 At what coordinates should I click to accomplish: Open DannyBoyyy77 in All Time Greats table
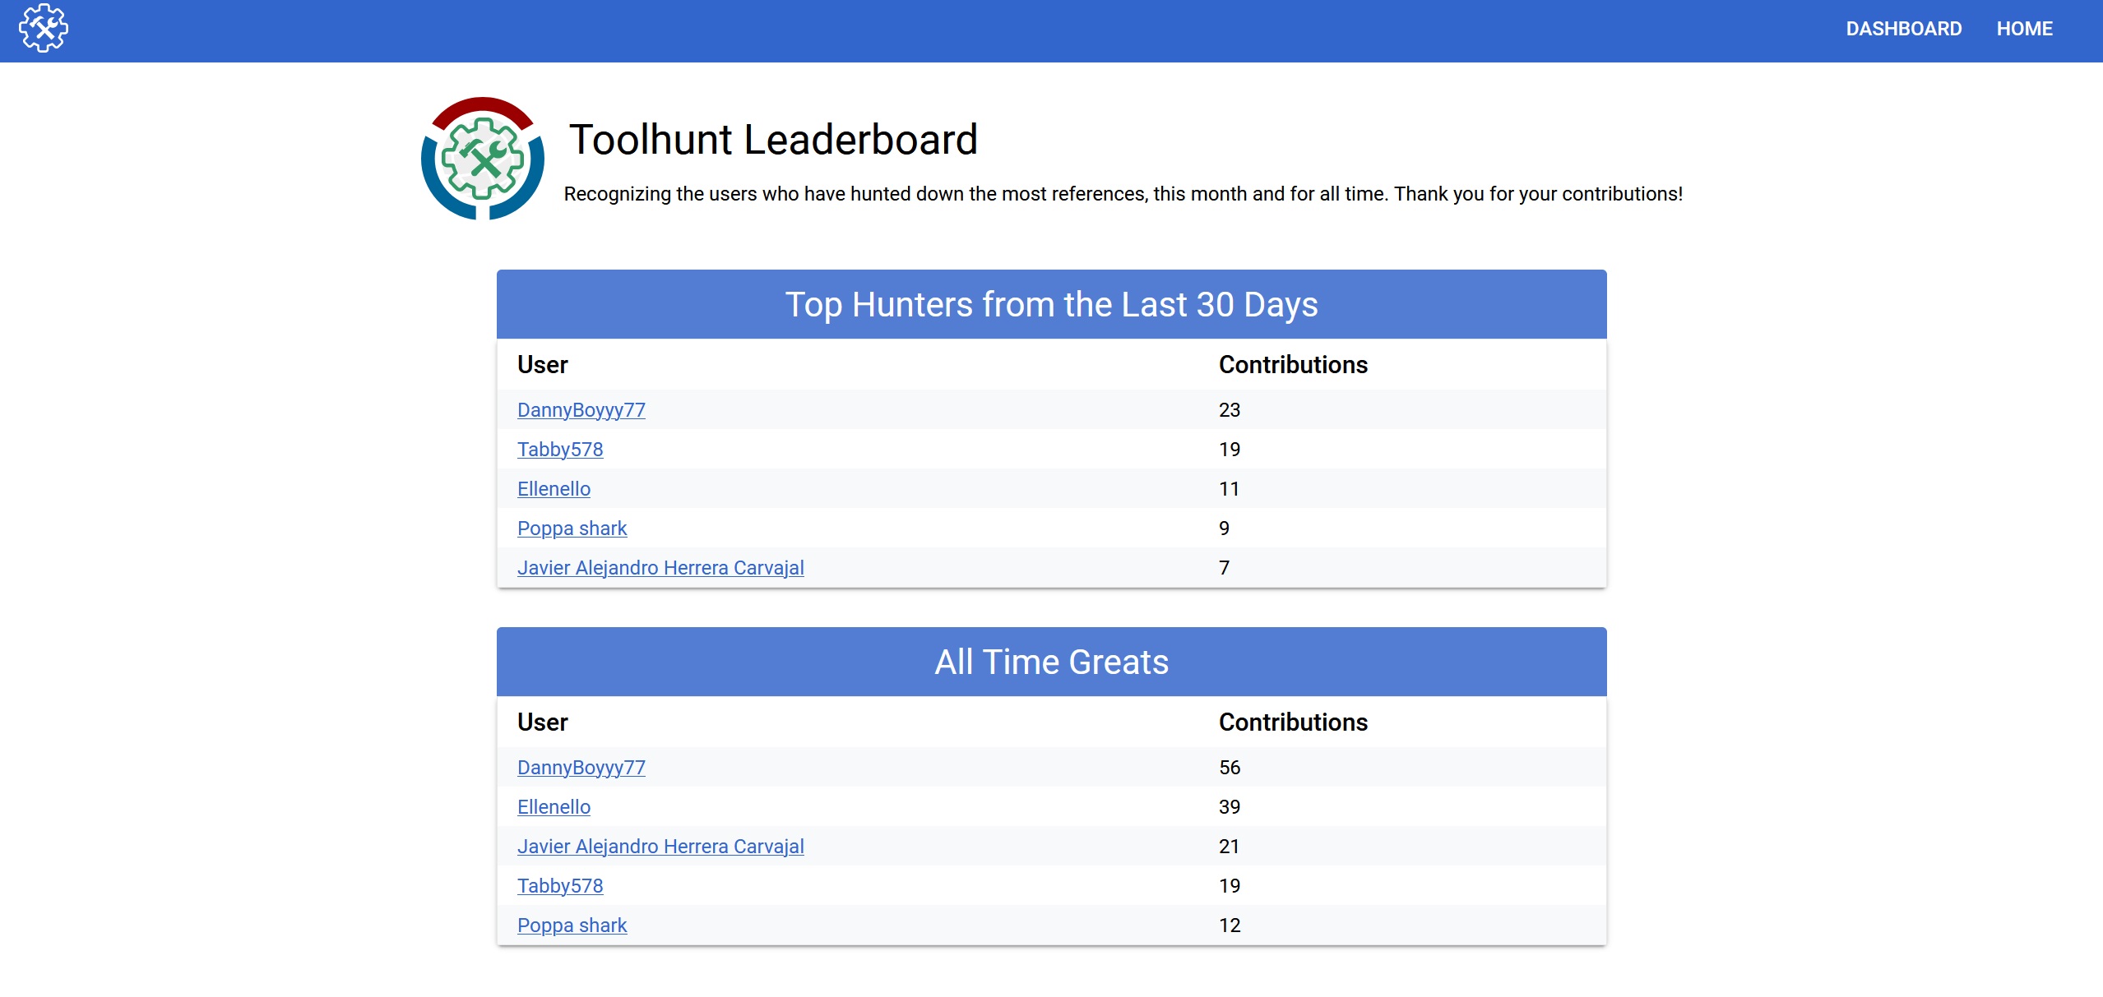point(581,767)
